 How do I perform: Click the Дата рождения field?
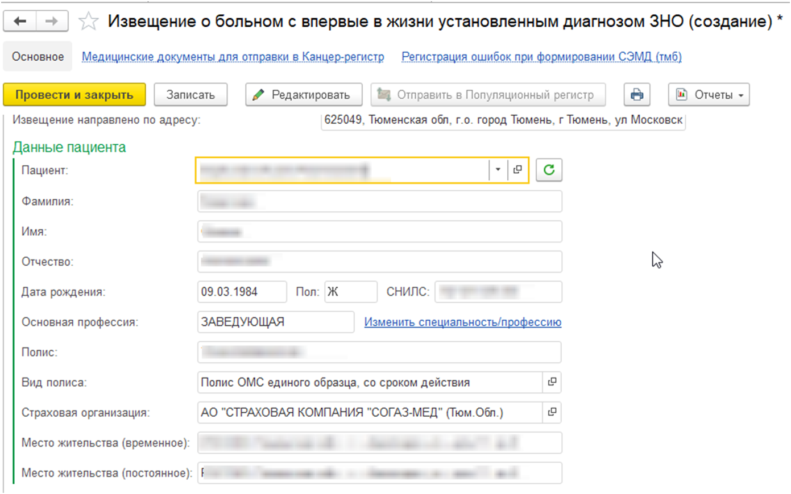point(242,292)
